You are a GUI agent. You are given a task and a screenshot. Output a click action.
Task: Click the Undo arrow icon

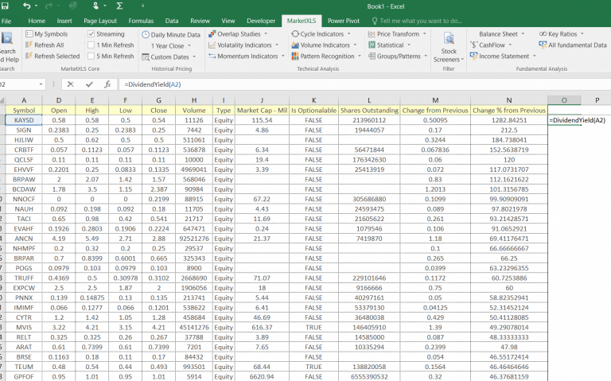[26, 6]
